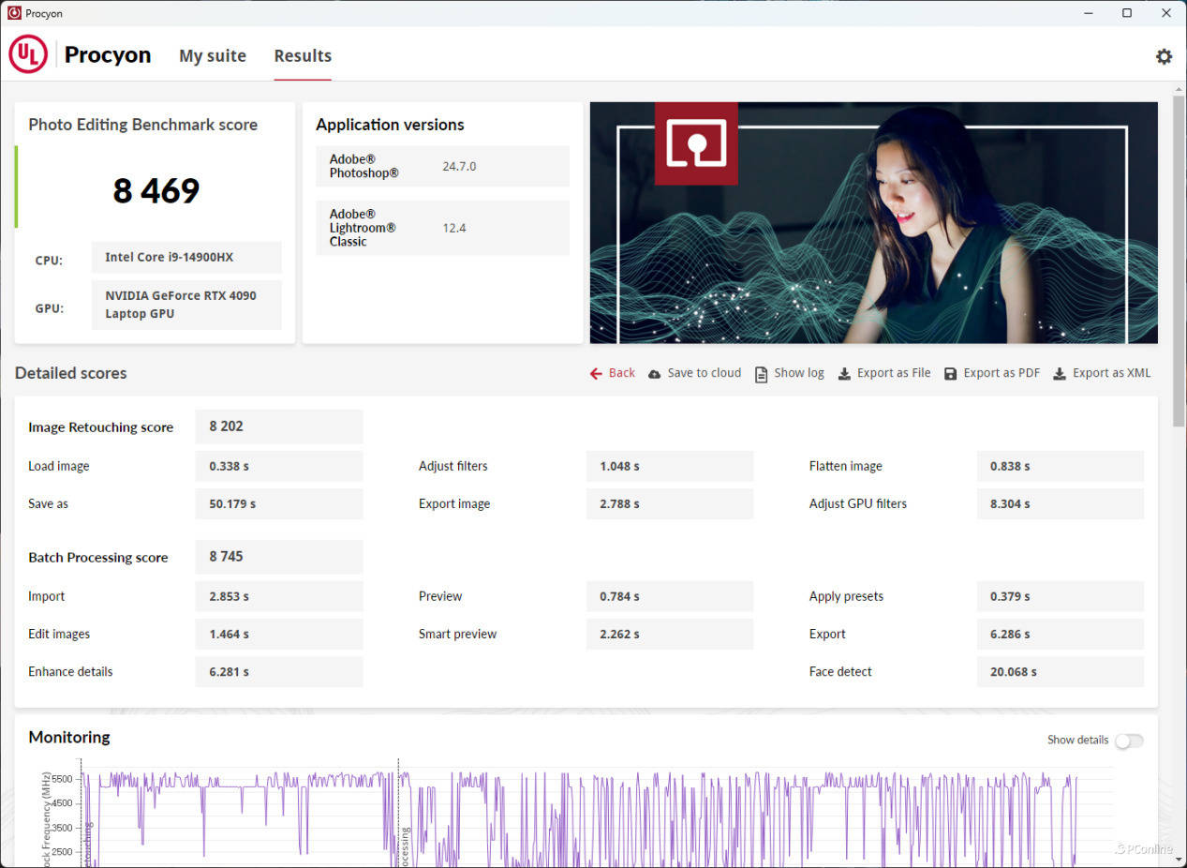
Task: Click the red Back arrow icon
Action: point(596,373)
